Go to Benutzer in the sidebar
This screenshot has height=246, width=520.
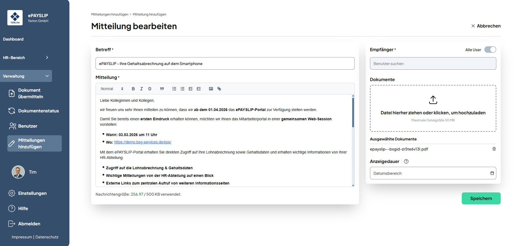coord(27,126)
